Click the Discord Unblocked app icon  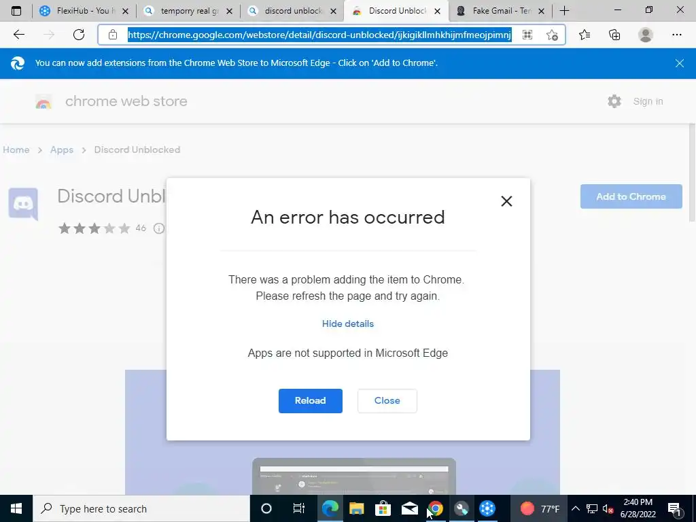[x=23, y=204]
